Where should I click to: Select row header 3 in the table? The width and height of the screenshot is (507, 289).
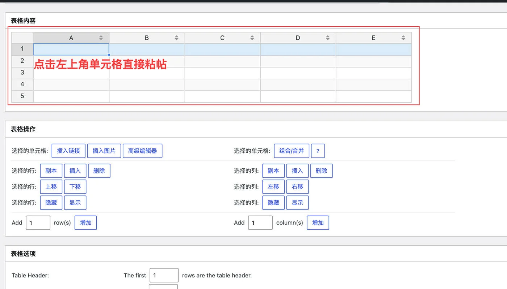tap(22, 73)
